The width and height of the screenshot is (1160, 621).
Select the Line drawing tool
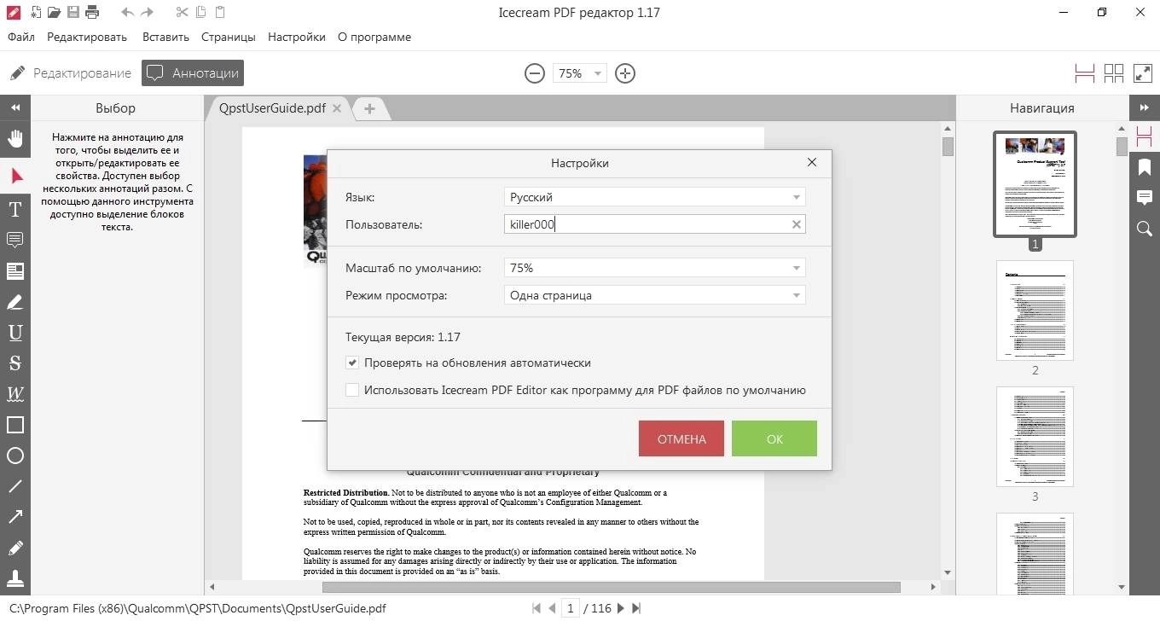14,486
